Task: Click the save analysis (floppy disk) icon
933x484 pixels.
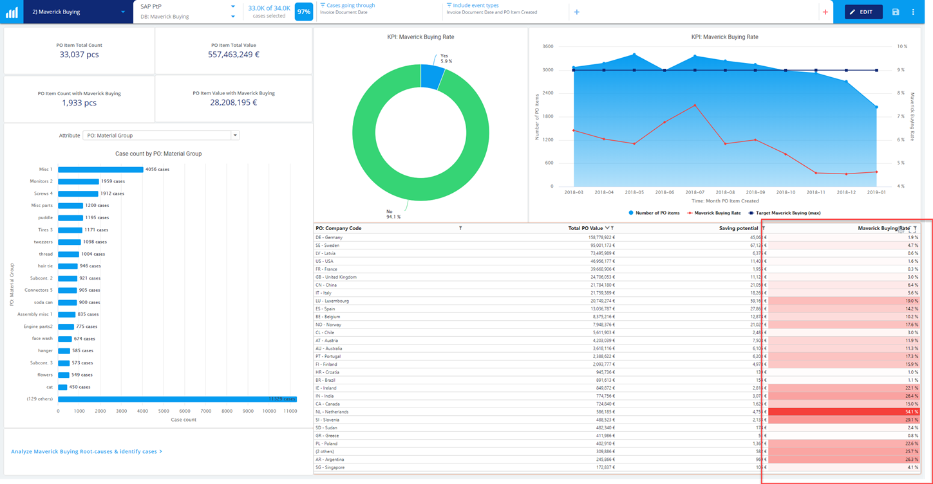Action: point(895,12)
